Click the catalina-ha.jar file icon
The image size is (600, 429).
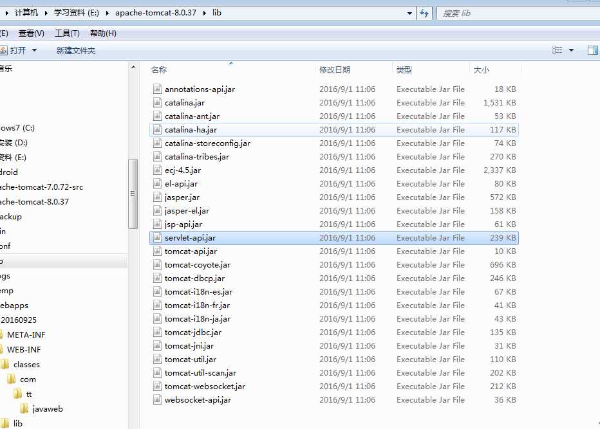pos(157,130)
